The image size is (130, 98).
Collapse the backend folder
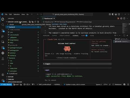point(23,27)
